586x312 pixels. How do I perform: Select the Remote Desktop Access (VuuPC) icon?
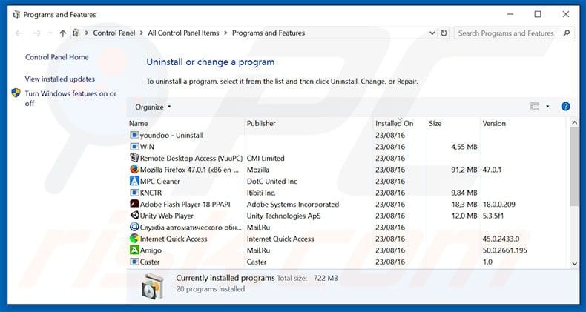pyautogui.click(x=134, y=158)
